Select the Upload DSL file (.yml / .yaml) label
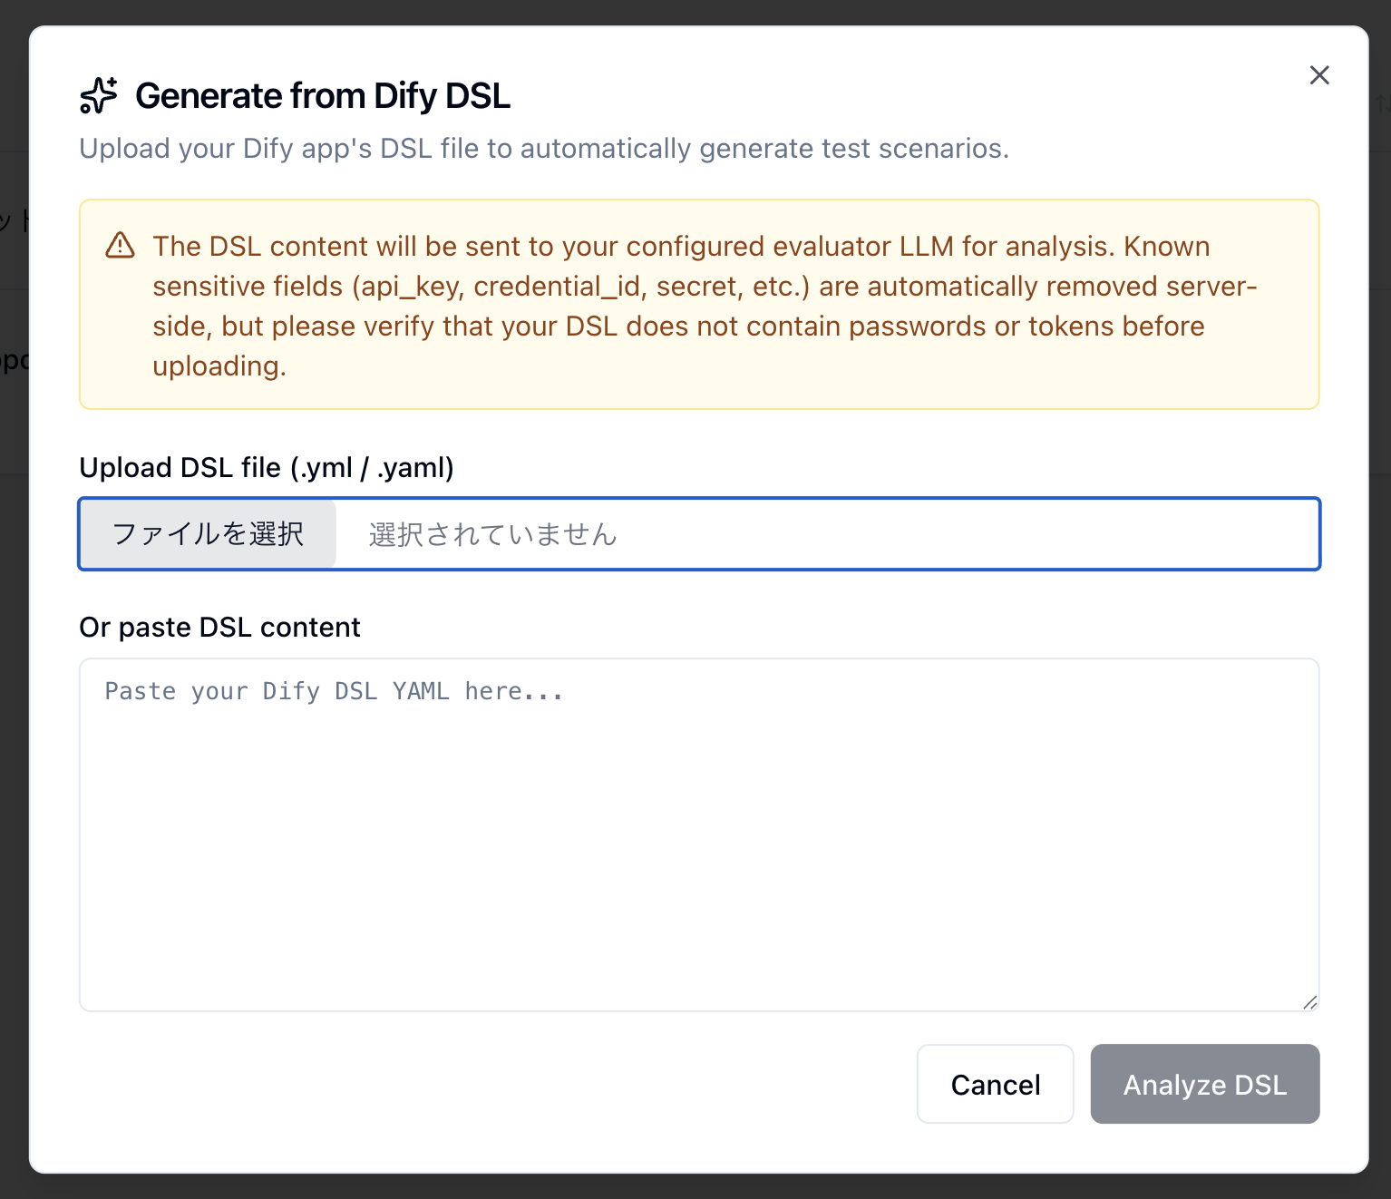The height and width of the screenshot is (1199, 1391). tap(266, 467)
